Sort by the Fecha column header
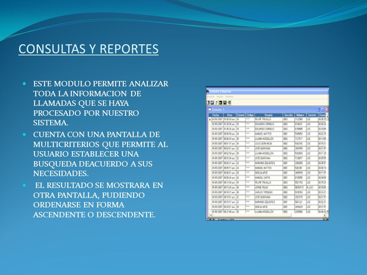This screenshot has height=275, width=367. [216, 115]
